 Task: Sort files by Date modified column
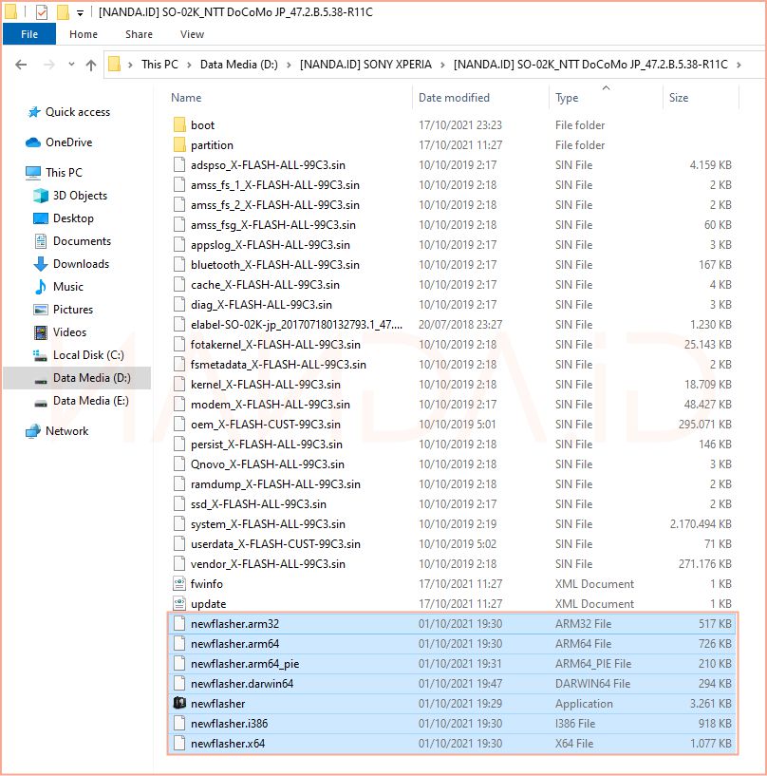coord(454,98)
